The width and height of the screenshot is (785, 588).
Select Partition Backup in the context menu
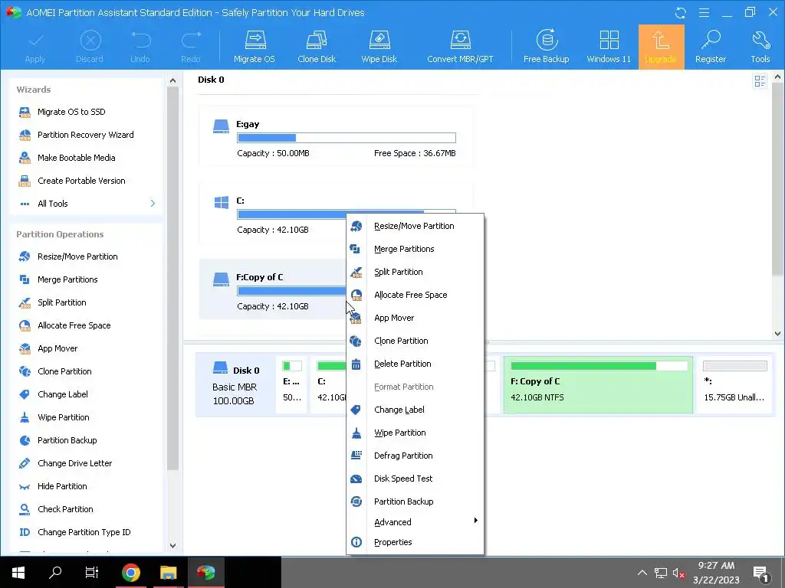click(415, 502)
